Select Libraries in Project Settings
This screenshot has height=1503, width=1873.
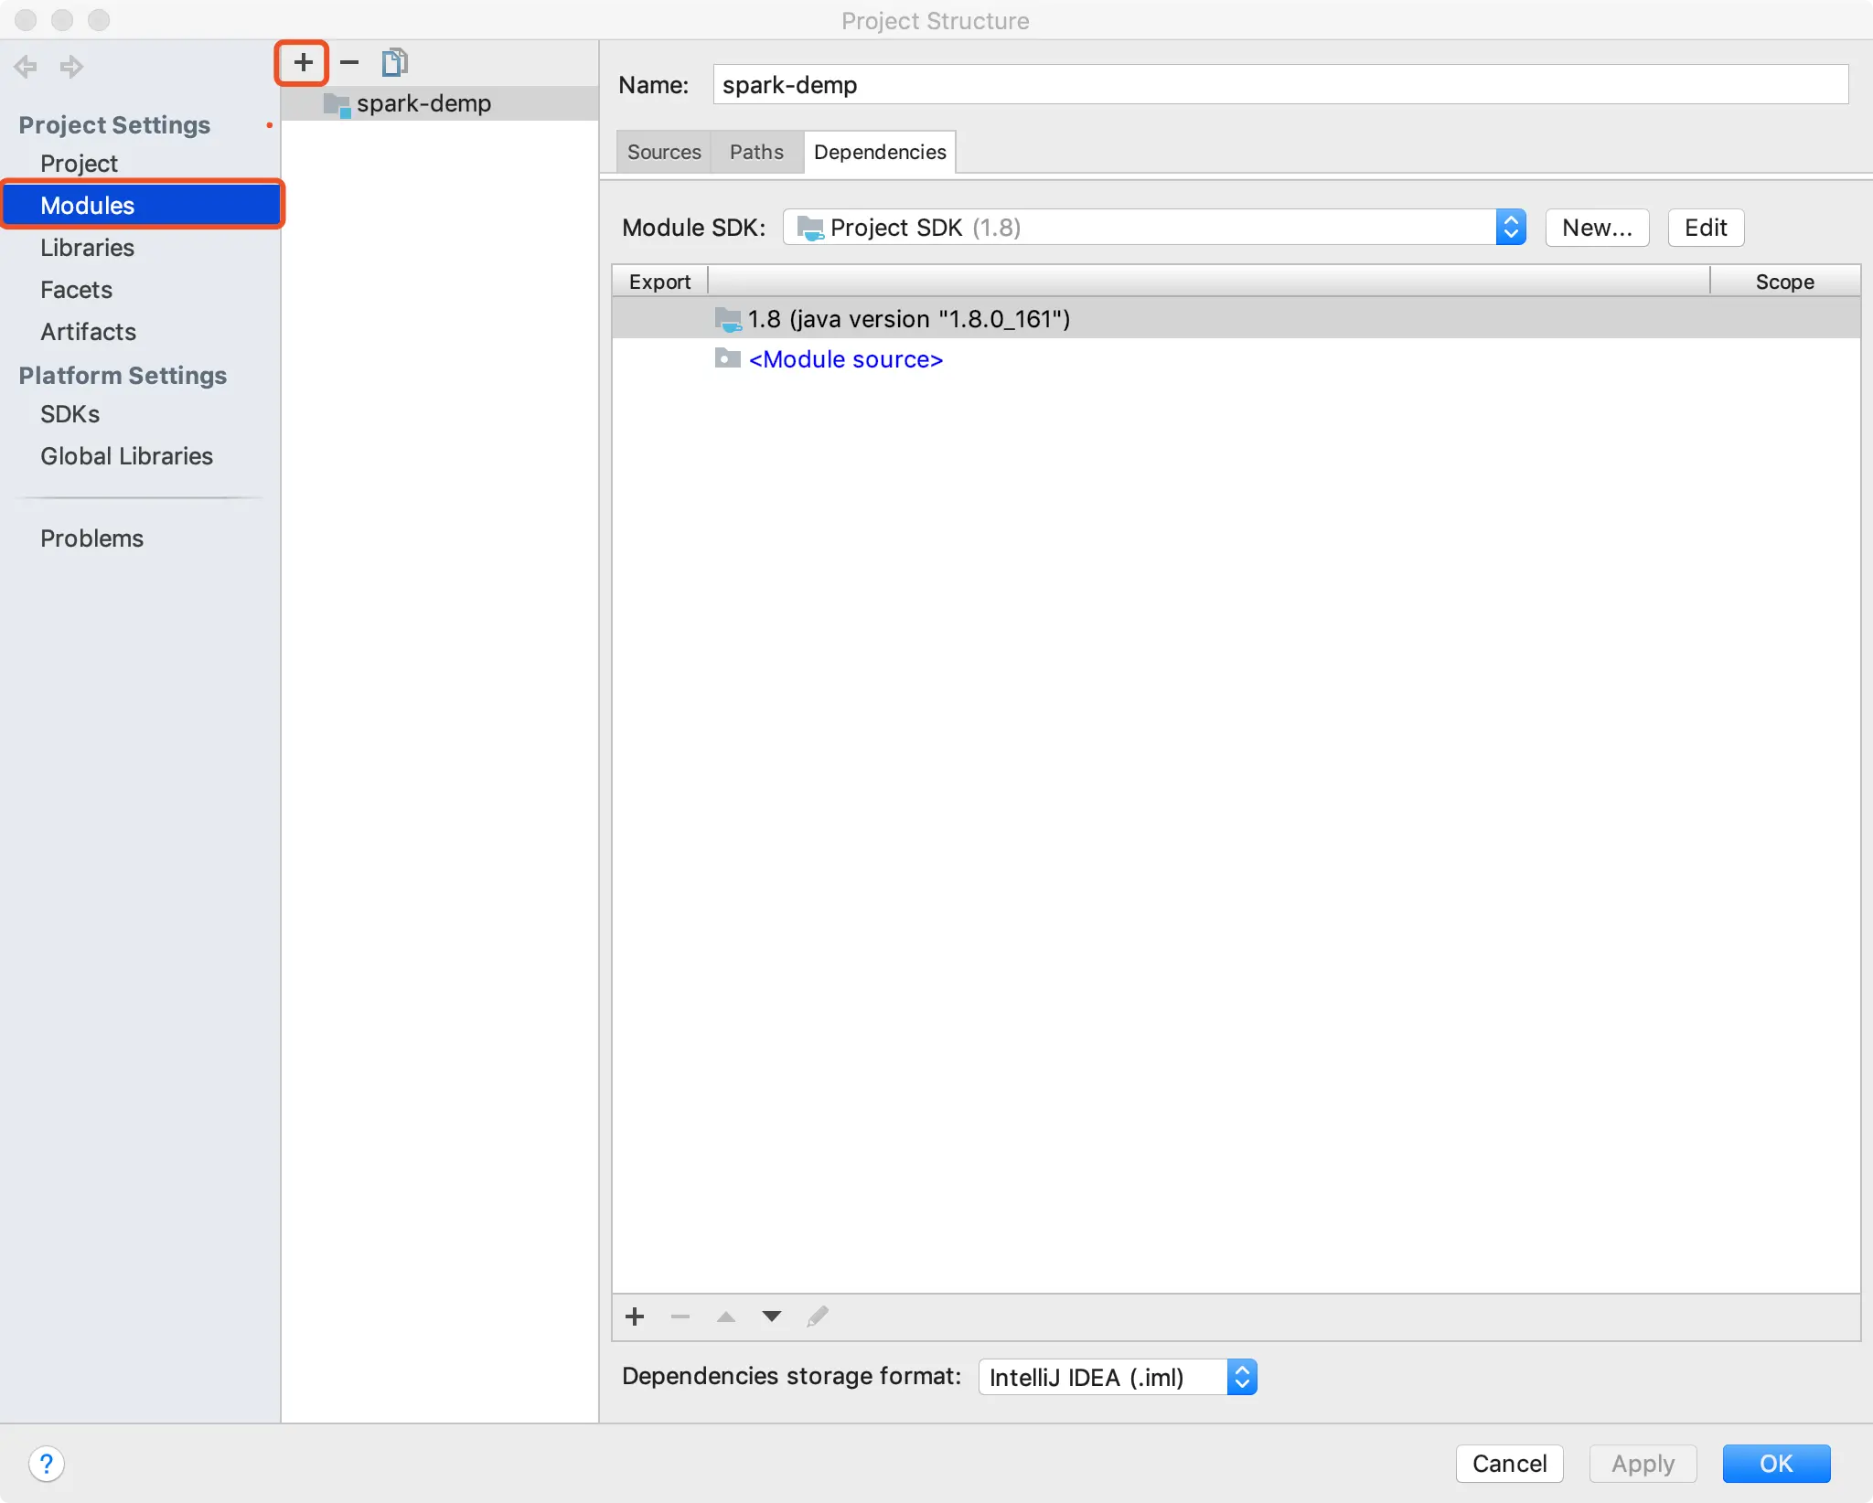coord(87,248)
